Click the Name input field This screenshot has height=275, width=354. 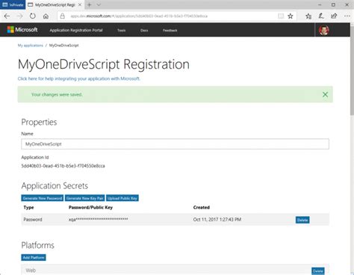(x=175, y=144)
